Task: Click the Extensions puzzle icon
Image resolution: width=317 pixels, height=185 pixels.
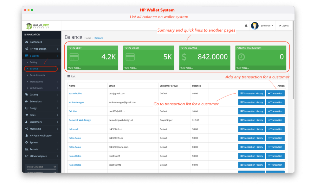Action: (x=27, y=102)
